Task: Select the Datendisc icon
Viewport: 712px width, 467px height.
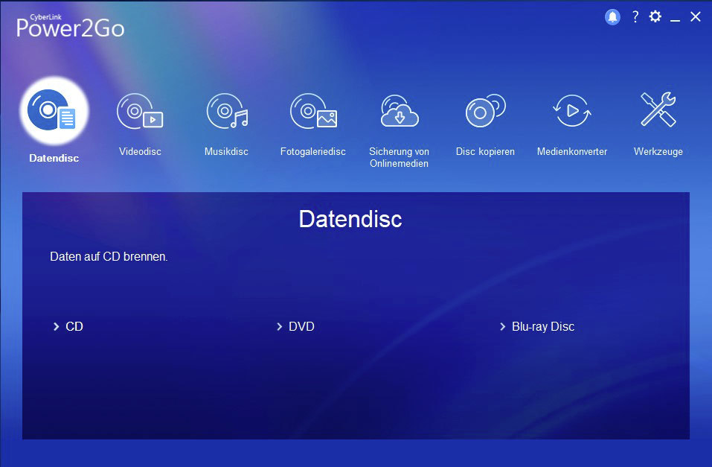Action: coord(54,110)
